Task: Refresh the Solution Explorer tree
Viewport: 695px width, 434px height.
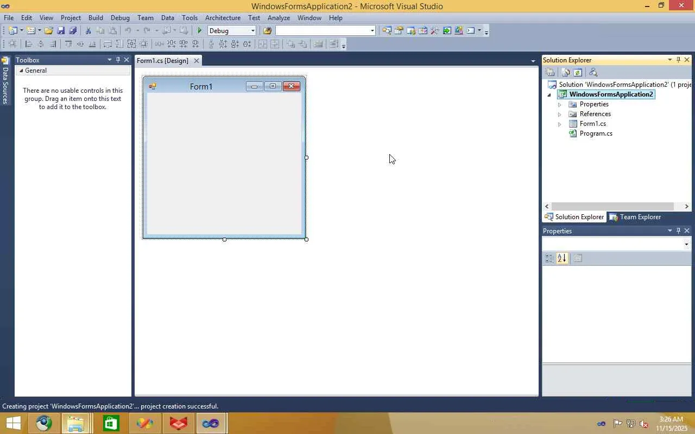Action: click(x=578, y=72)
